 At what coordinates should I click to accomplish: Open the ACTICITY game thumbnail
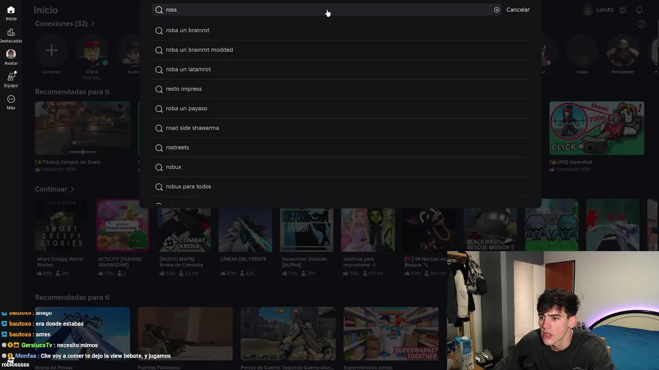tap(123, 226)
